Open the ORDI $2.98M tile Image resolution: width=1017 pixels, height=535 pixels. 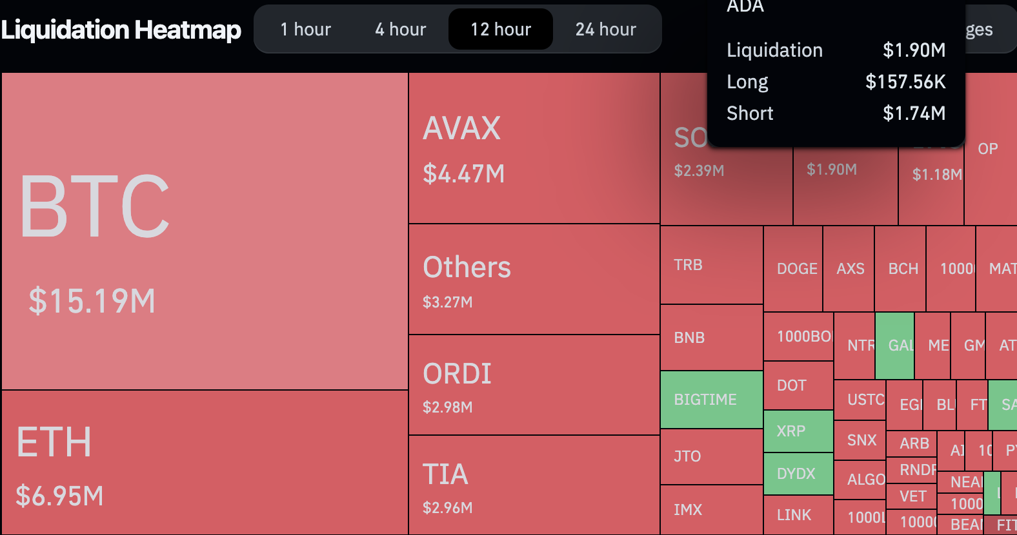(x=534, y=385)
